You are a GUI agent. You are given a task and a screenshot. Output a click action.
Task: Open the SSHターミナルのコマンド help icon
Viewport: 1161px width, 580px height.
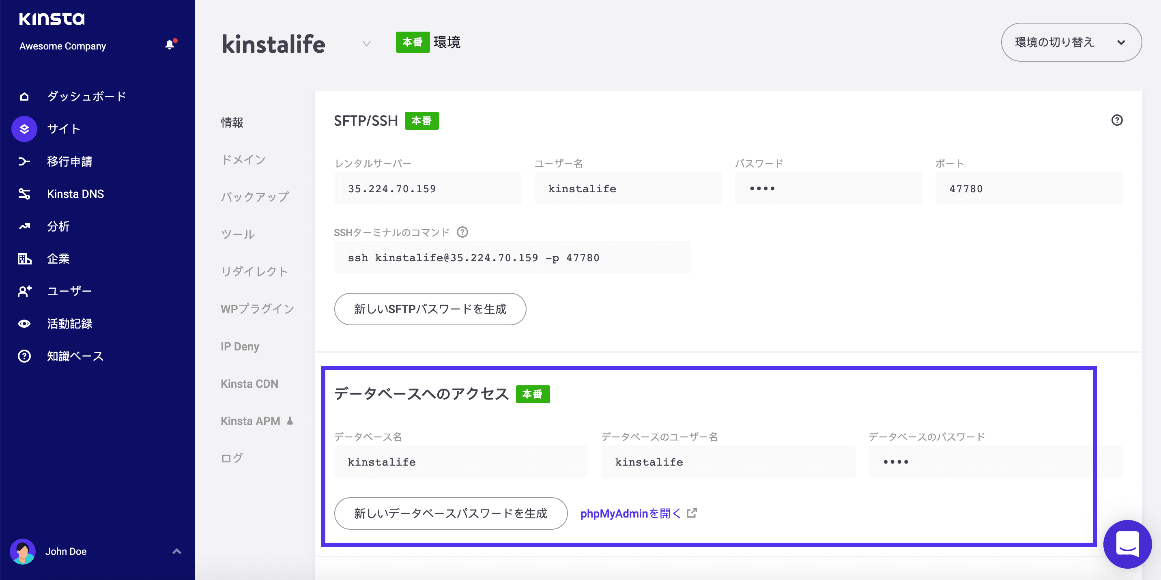[462, 232]
